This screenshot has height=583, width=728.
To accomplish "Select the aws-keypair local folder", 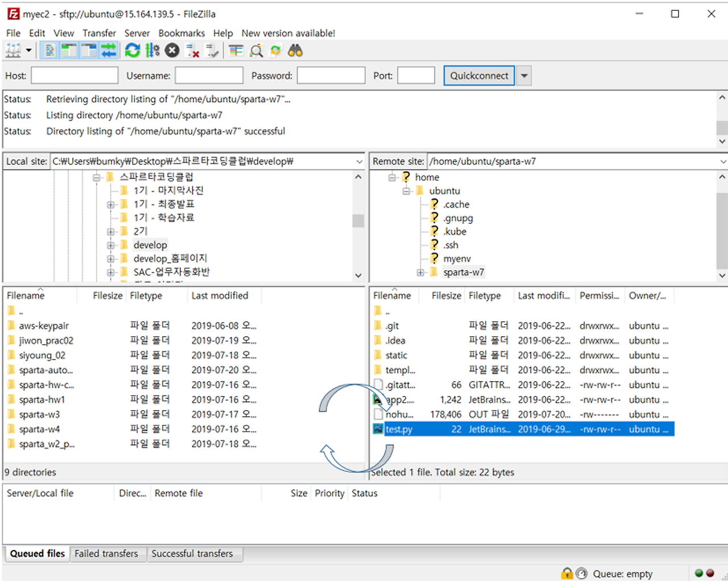I will [x=44, y=326].
